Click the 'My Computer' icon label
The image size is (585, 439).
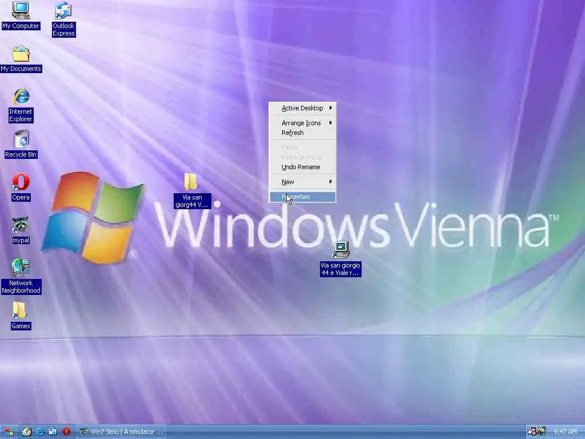pos(21,26)
